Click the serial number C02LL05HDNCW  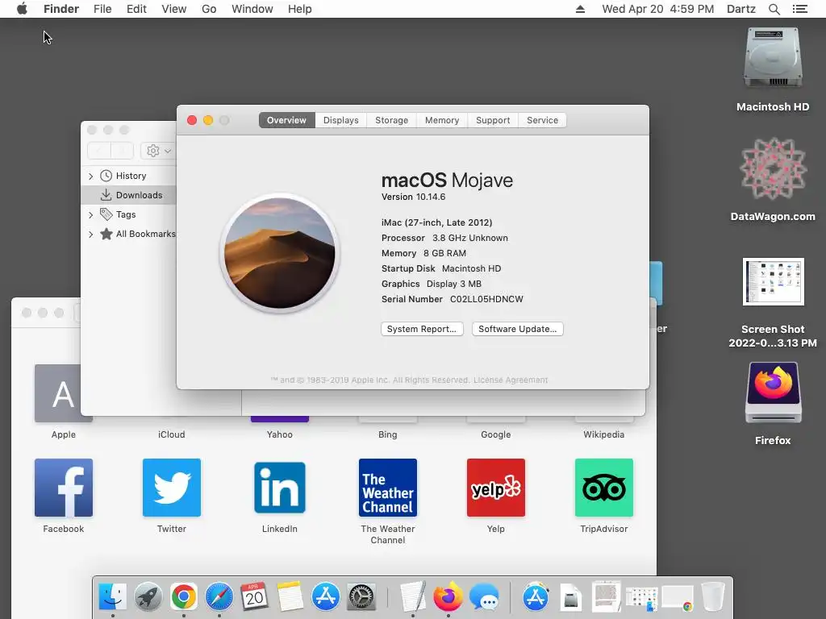[486, 300]
